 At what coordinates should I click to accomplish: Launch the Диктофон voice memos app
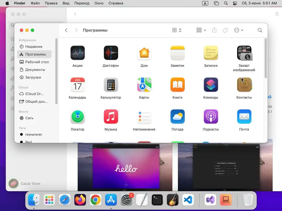click(x=111, y=53)
